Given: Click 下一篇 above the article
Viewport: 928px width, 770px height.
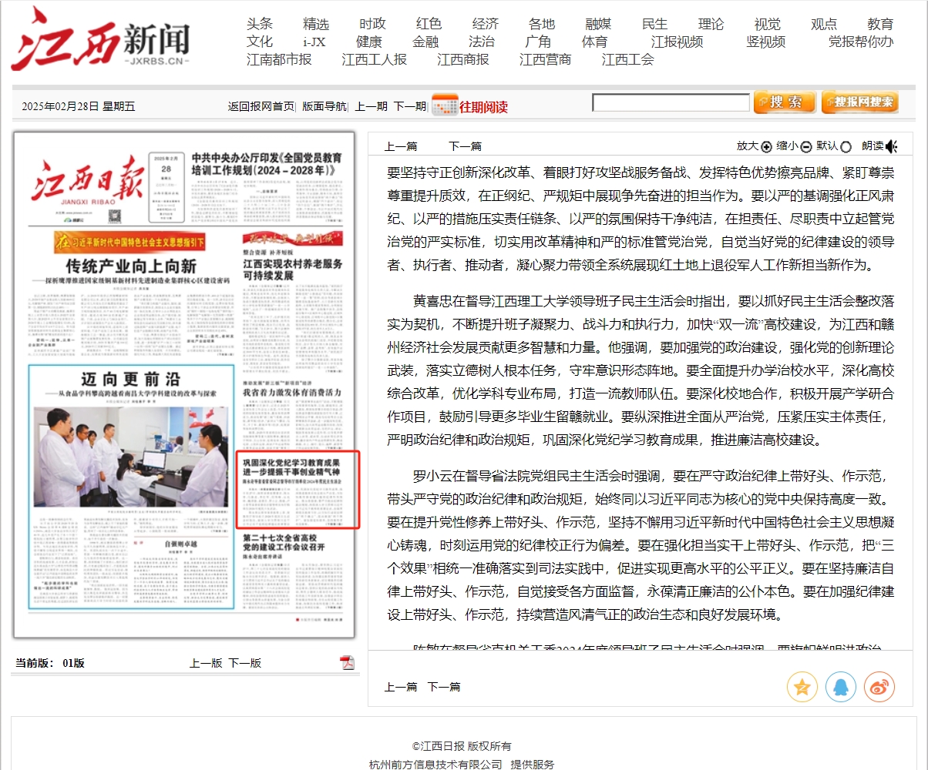Looking at the screenshot, I should pyautogui.click(x=465, y=146).
